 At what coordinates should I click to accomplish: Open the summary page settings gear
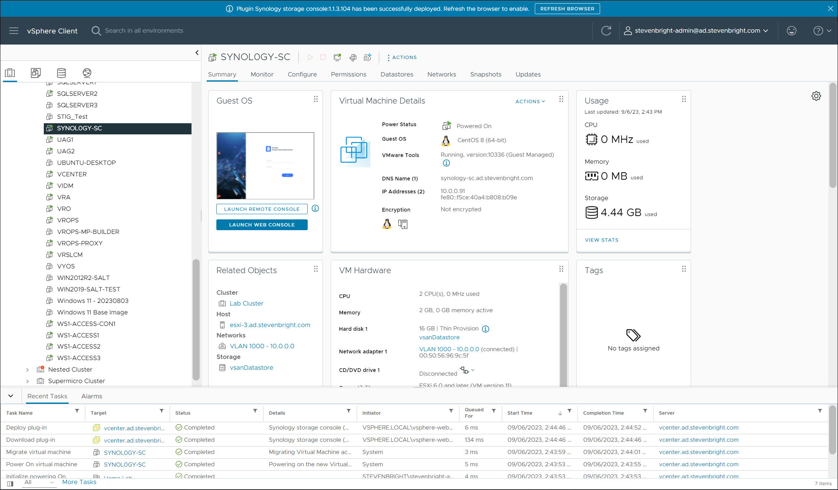[816, 96]
